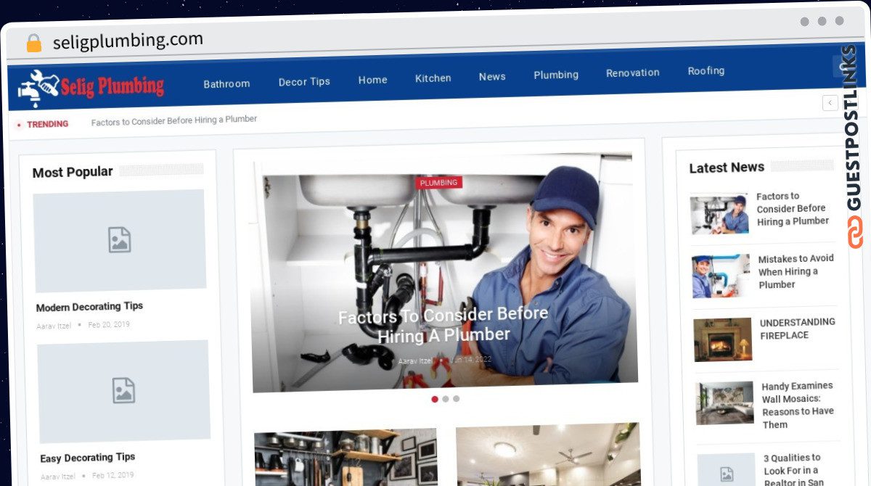Open the trending headline about hiring a plumber

174,120
